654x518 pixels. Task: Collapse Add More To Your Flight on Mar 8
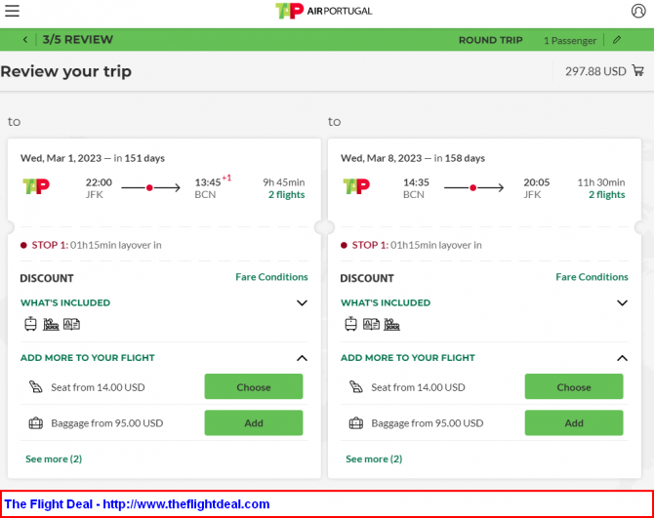tap(623, 358)
